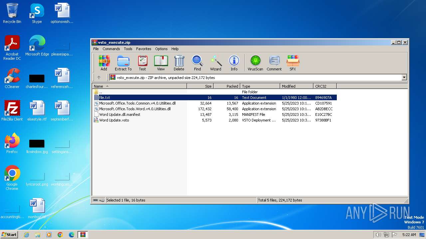This screenshot has height=239, width=426.
Task: Select Microsoft.Office.Tools.Word.v4.0.Utilities.dll
Action: (214, 109)
